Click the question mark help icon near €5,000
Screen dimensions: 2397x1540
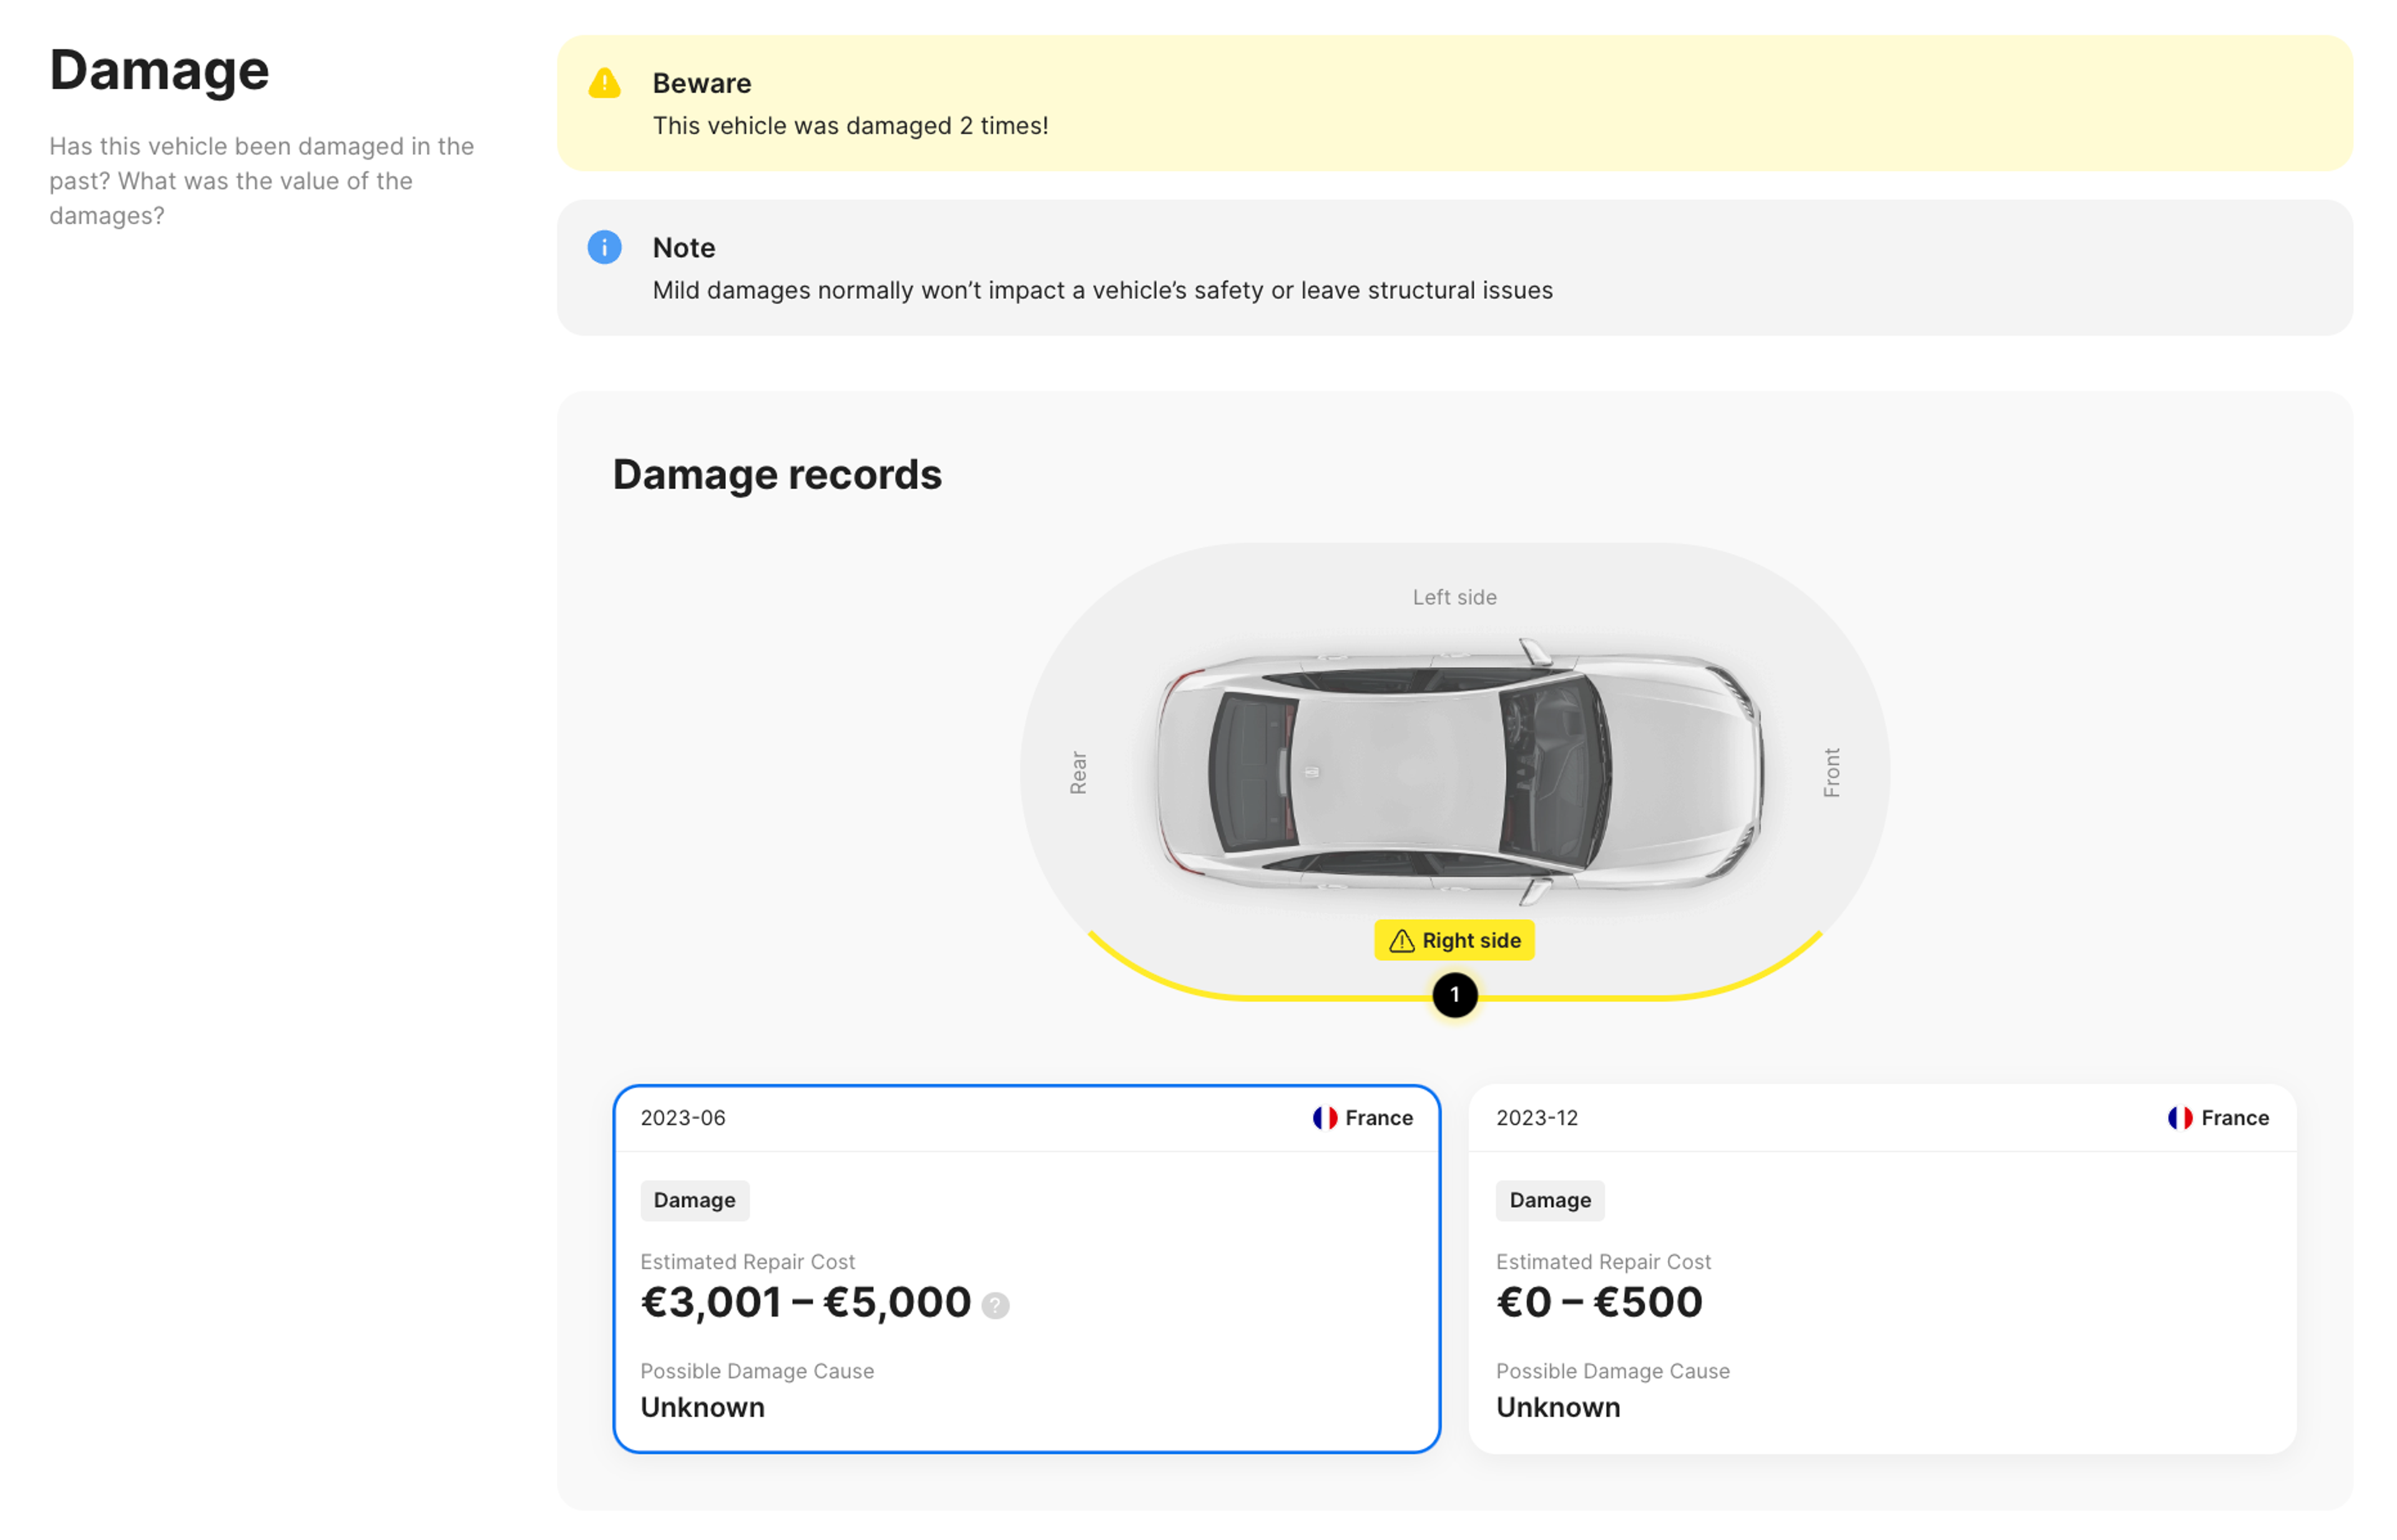(994, 1305)
